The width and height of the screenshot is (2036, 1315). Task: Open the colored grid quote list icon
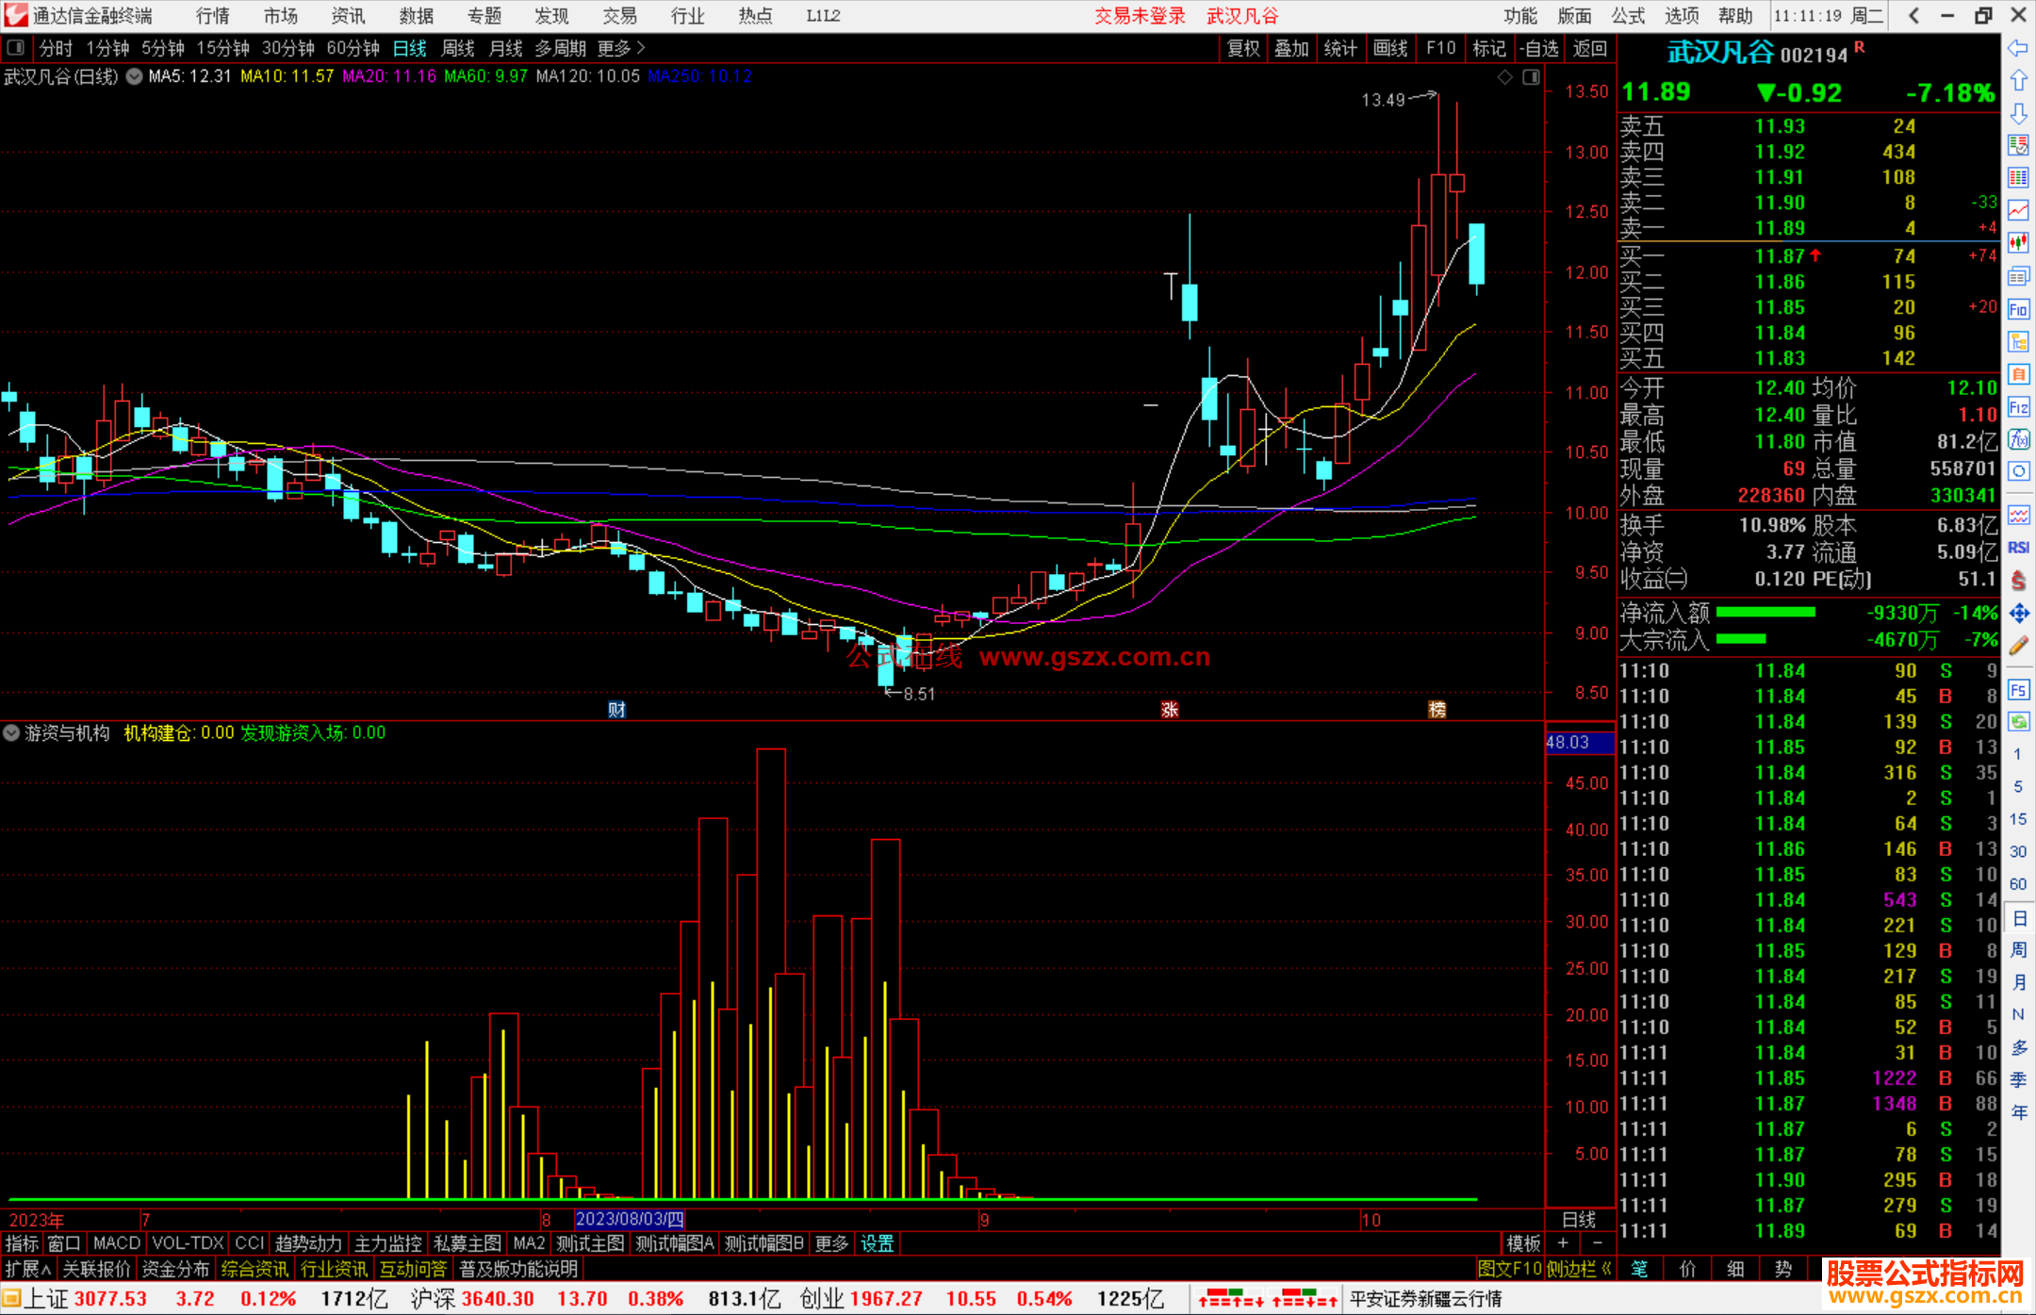2018,177
